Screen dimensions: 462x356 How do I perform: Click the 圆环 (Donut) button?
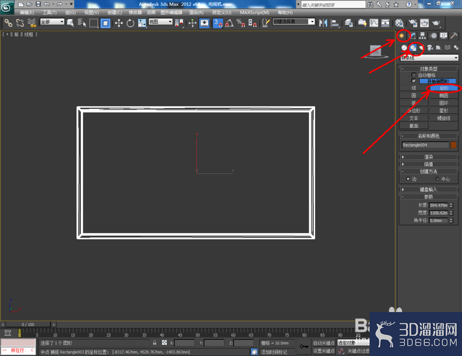(x=444, y=103)
